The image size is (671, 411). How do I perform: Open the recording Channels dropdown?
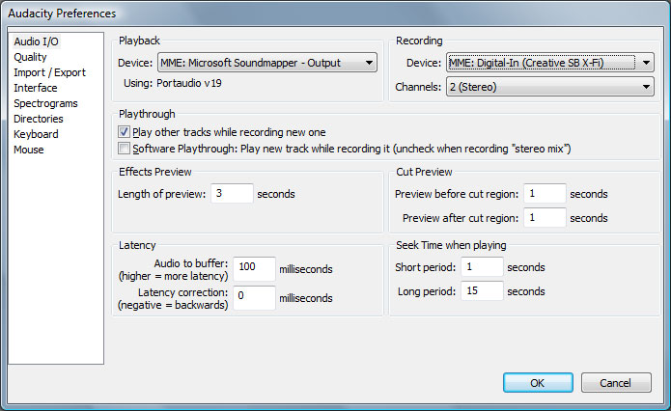[550, 88]
